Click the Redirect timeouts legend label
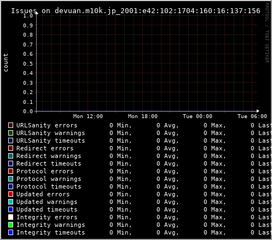Screen dimensions: 272x240 [49, 163]
